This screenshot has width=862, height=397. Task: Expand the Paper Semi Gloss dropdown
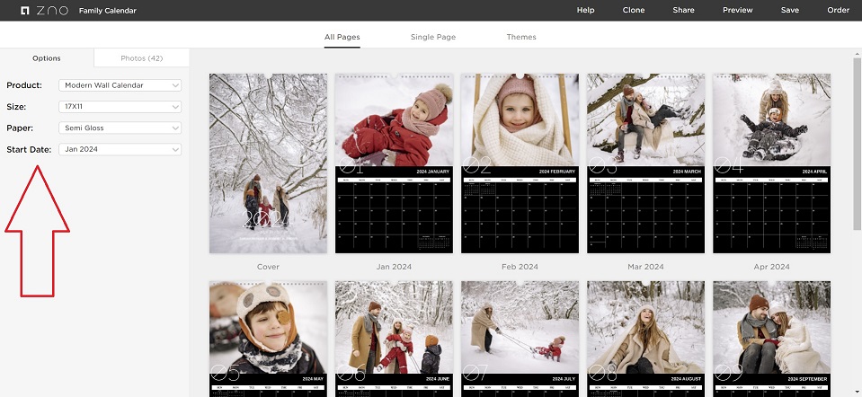(120, 128)
